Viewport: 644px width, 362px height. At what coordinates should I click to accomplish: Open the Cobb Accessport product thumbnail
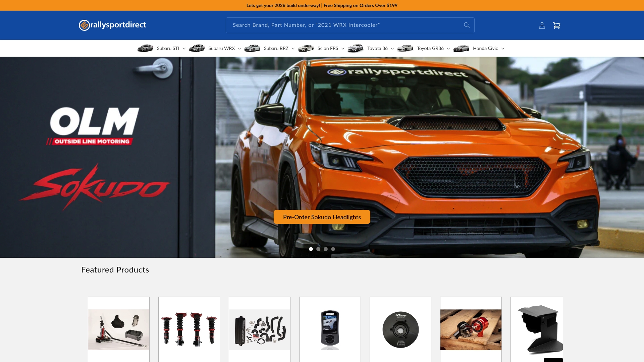point(330,329)
